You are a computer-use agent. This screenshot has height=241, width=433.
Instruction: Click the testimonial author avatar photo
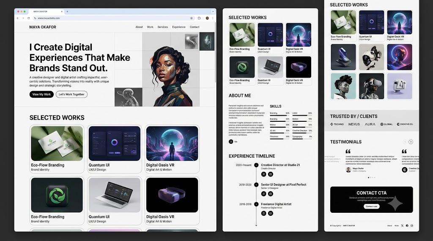tap(348, 170)
